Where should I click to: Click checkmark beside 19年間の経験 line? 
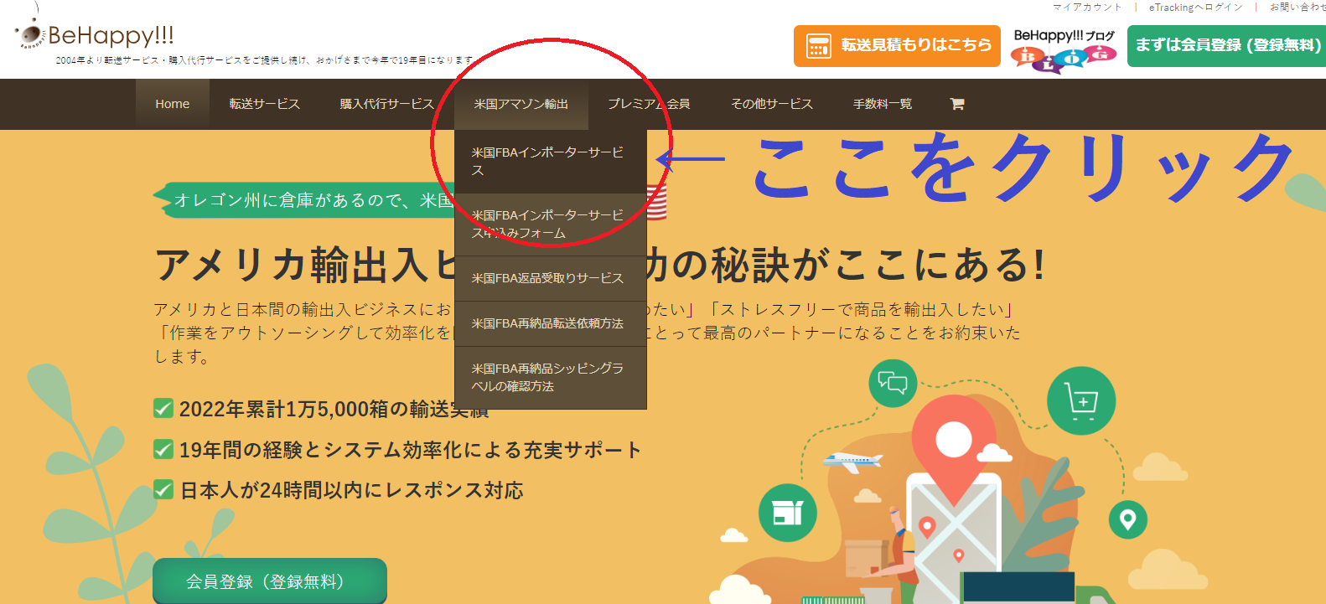point(163,450)
